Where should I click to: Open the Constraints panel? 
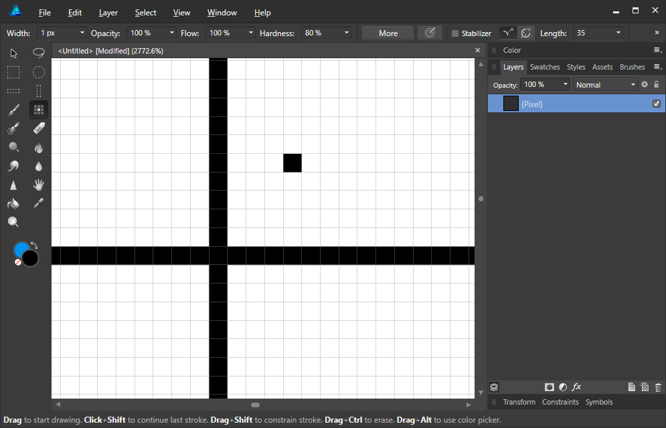560,402
